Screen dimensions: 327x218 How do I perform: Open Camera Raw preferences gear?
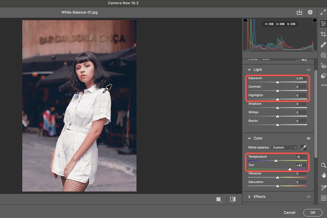[310, 12]
